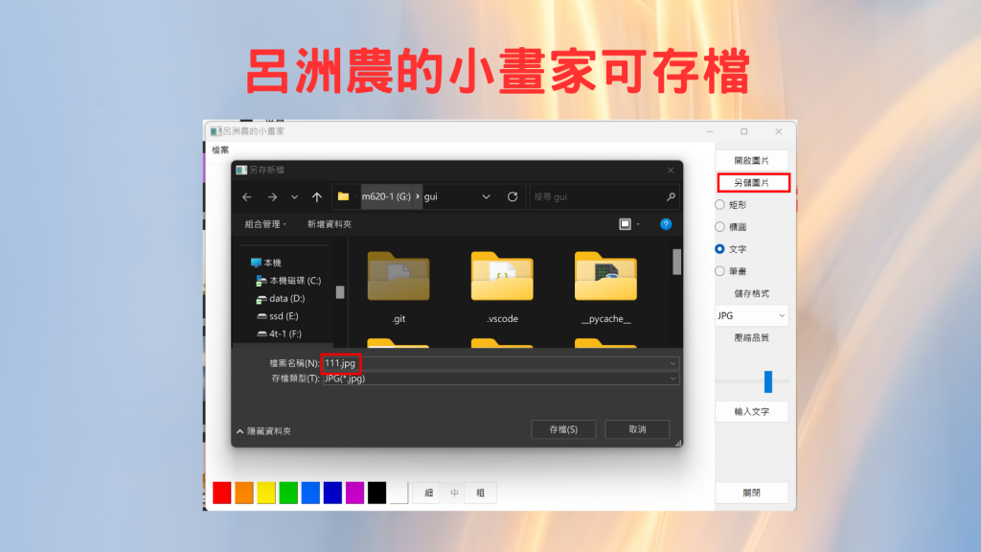The image size is (981, 552).
Task: Choose the 中 medium line width
Action: coord(454,493)
